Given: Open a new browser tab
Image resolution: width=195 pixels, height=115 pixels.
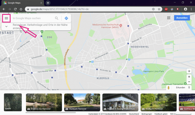Looking at the screenshot, I should [x=48, y=3].
